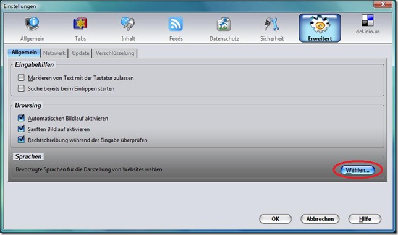Switch to the Netzwerk sub-tab
The width and height of the screenshot is (398, 235).
pyautogui.click(x=54, y=53)
